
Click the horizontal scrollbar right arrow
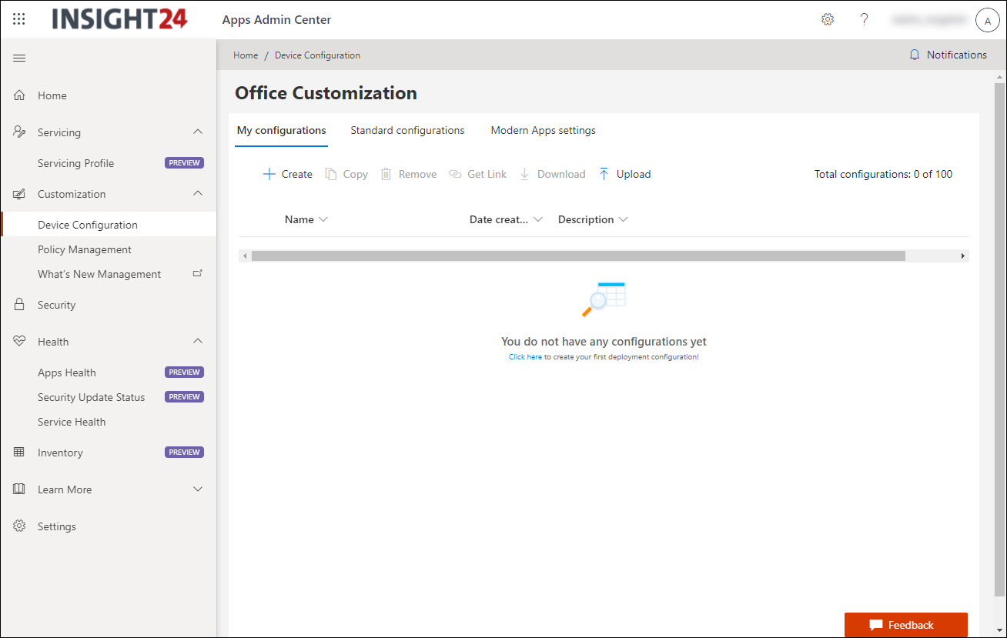[x=962, y=256]
